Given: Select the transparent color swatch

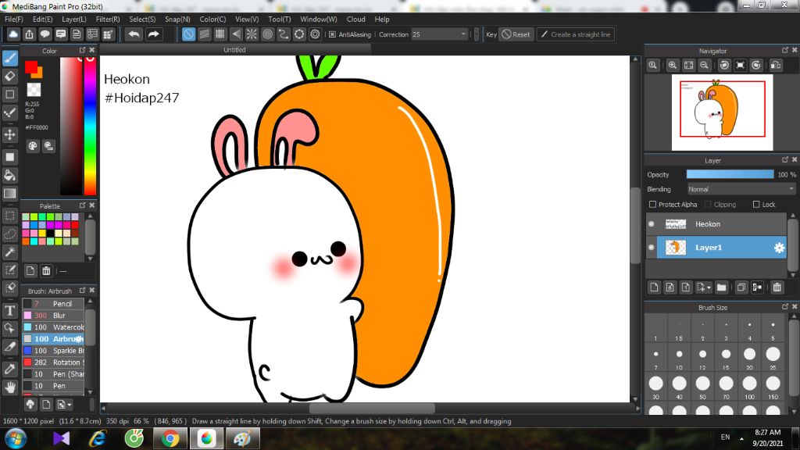Looking at the screenshot, I should [x=34, y=90].
